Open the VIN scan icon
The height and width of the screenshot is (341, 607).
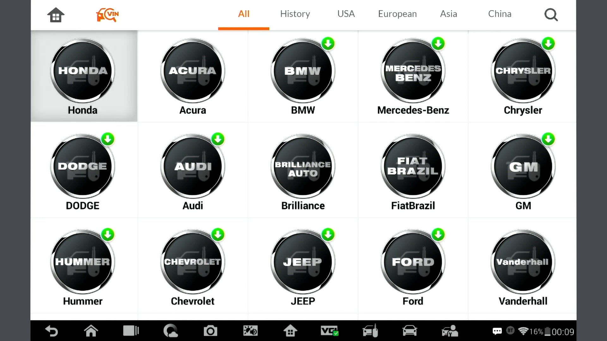pos(107,15)
